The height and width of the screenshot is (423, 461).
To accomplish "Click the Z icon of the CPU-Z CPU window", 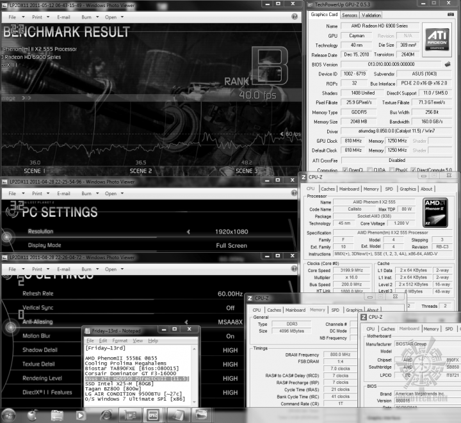I will pos(303,177).
